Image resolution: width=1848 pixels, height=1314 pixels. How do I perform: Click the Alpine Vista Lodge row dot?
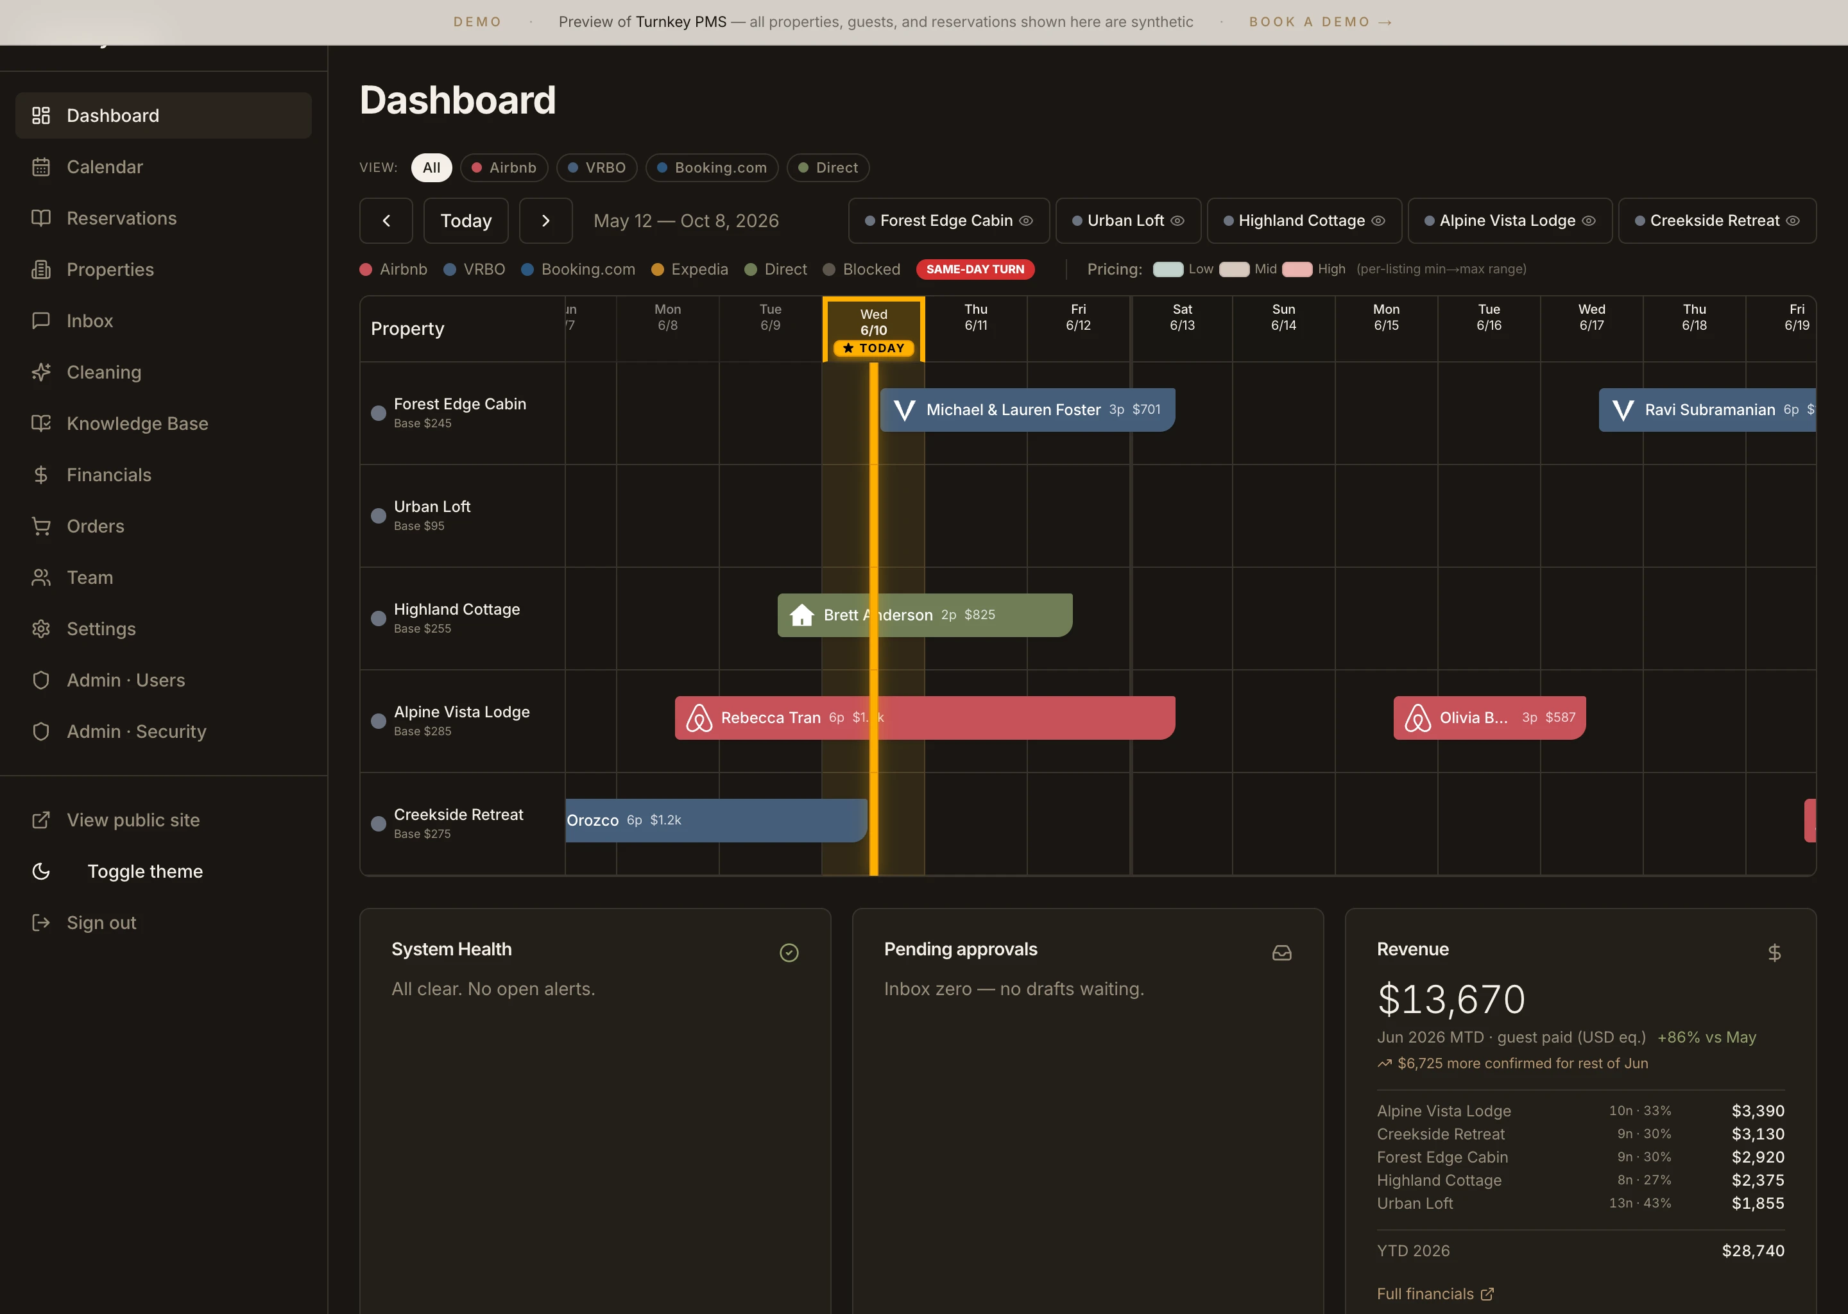378,722
